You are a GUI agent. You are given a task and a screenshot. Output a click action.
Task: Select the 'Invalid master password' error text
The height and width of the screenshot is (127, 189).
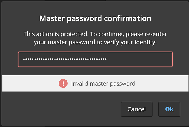coord(103,84)
